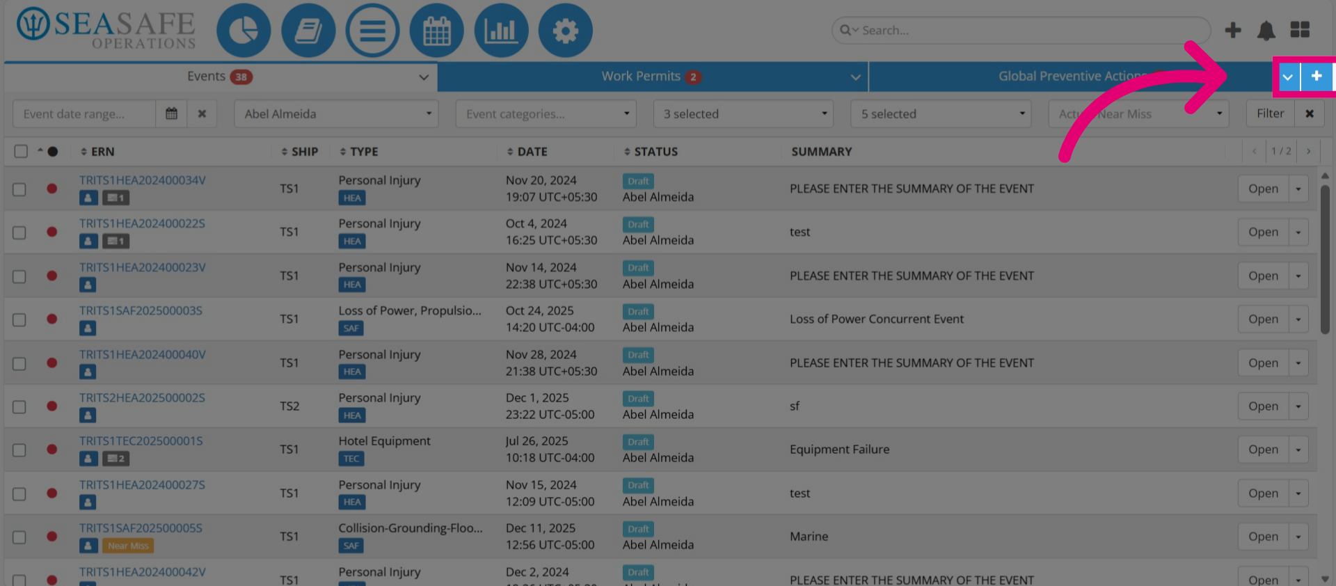The height and width of the screenshot is (586, 1336).
Task: Open the 5 selected filter dropdown
Action: coord(941,113)
